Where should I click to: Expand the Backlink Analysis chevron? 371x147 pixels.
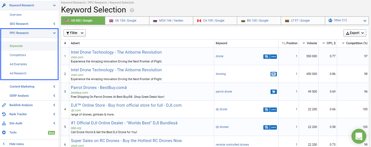54,105
